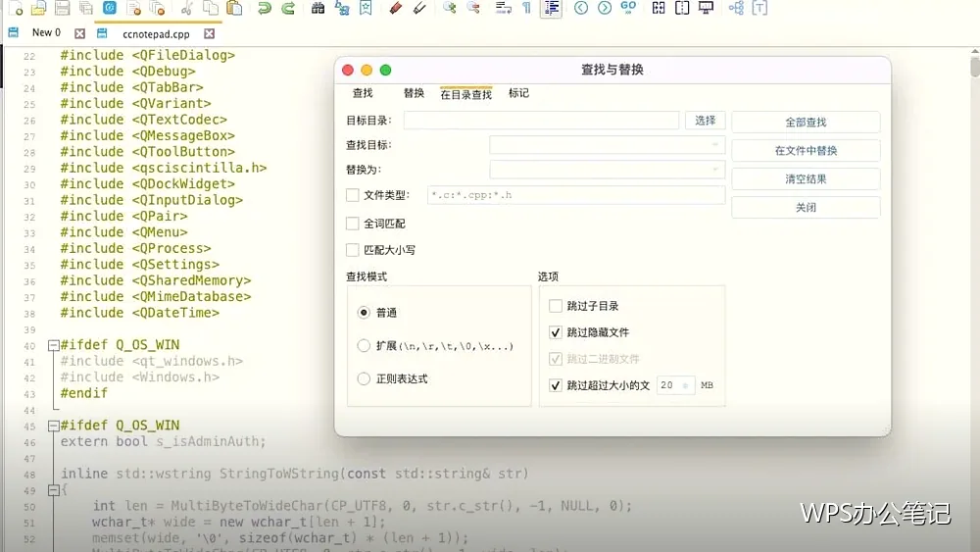Select the 正则表达式 radio button

[364, 378]
